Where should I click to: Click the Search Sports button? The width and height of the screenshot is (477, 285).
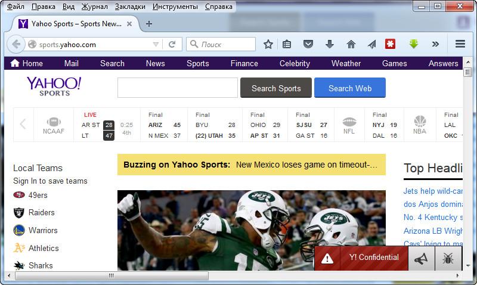tap(276, 88)
